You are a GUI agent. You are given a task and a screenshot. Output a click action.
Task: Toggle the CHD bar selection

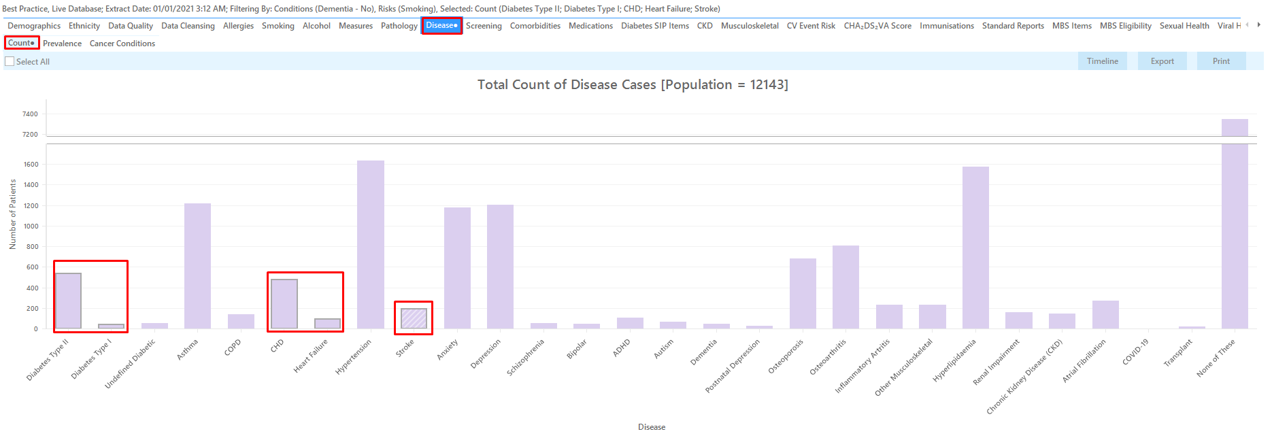tap(284, 304)
